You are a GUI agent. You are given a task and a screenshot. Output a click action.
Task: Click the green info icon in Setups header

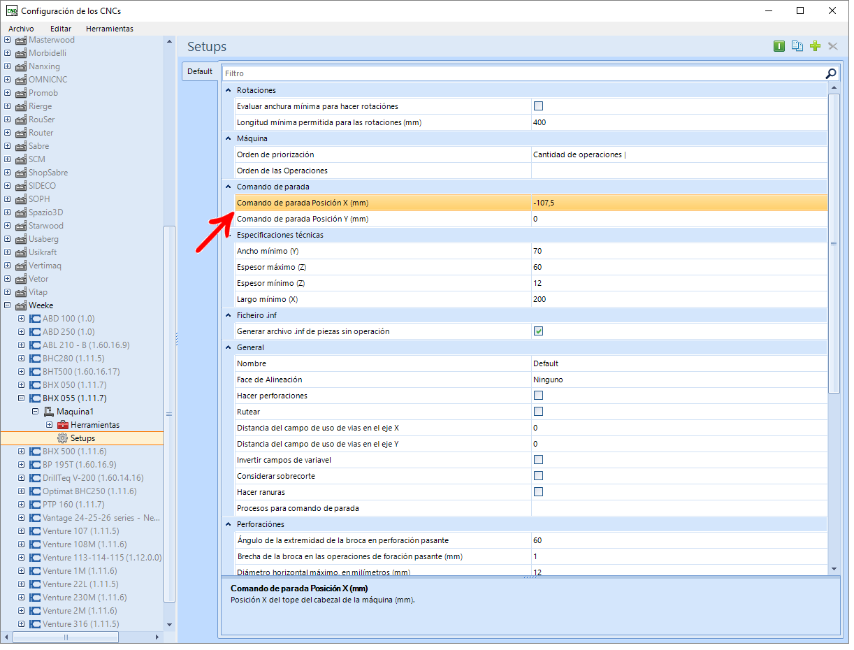779,46
